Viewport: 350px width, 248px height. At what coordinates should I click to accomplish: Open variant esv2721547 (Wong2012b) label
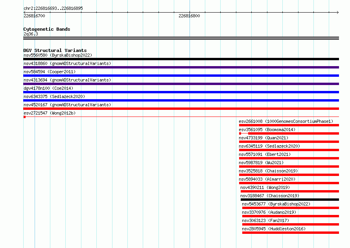point(50,113)
